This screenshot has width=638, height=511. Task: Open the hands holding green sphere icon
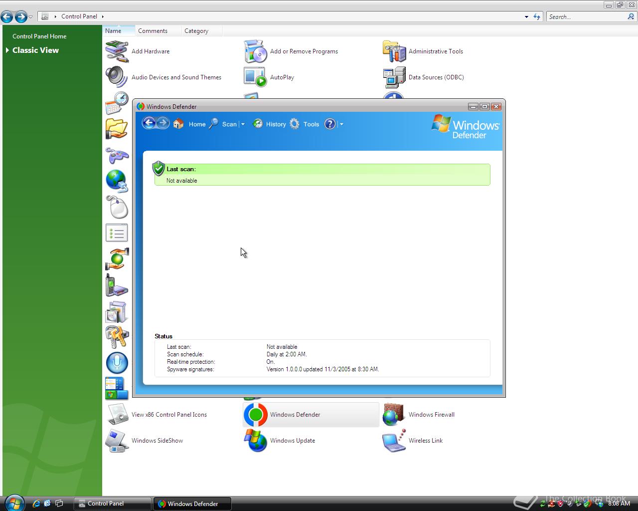117,258
